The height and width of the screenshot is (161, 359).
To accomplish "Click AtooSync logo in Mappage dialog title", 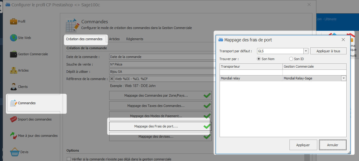I will (x=221, y=39).
